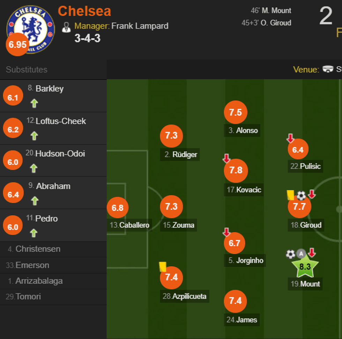The width and height of the screenshot is (342, 339).
Task: Click Kovacic's 7.8 rating badge
Action: click(236, 170)
